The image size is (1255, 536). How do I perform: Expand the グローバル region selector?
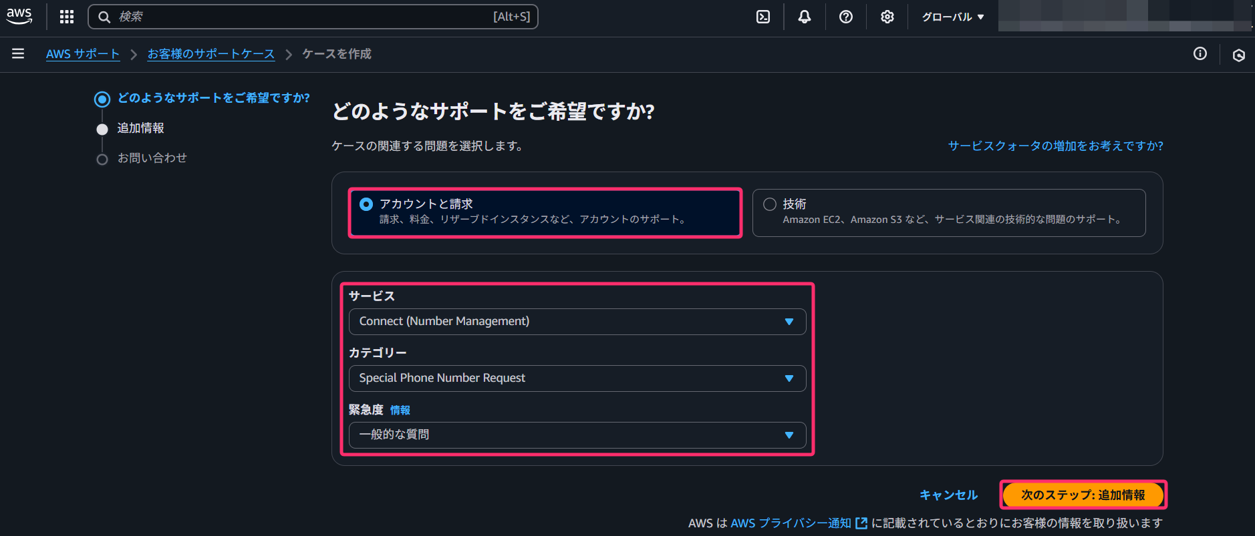953,17
